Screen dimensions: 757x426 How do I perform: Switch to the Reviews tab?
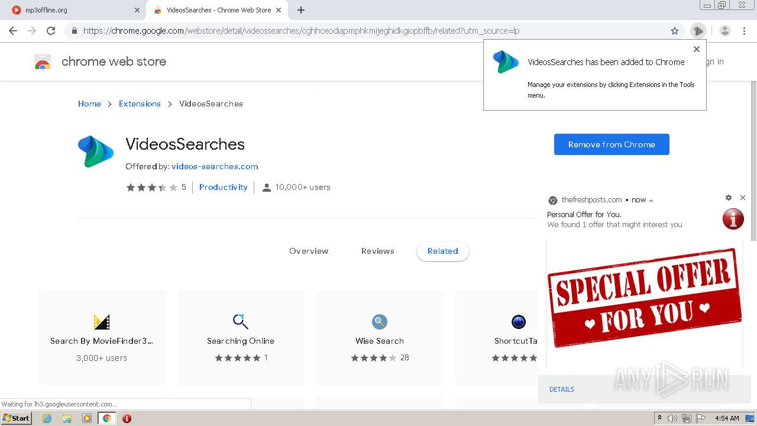[x=378, y=251]
